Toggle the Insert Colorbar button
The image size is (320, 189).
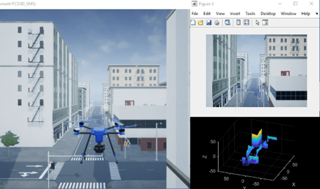[x=238, y=23]
